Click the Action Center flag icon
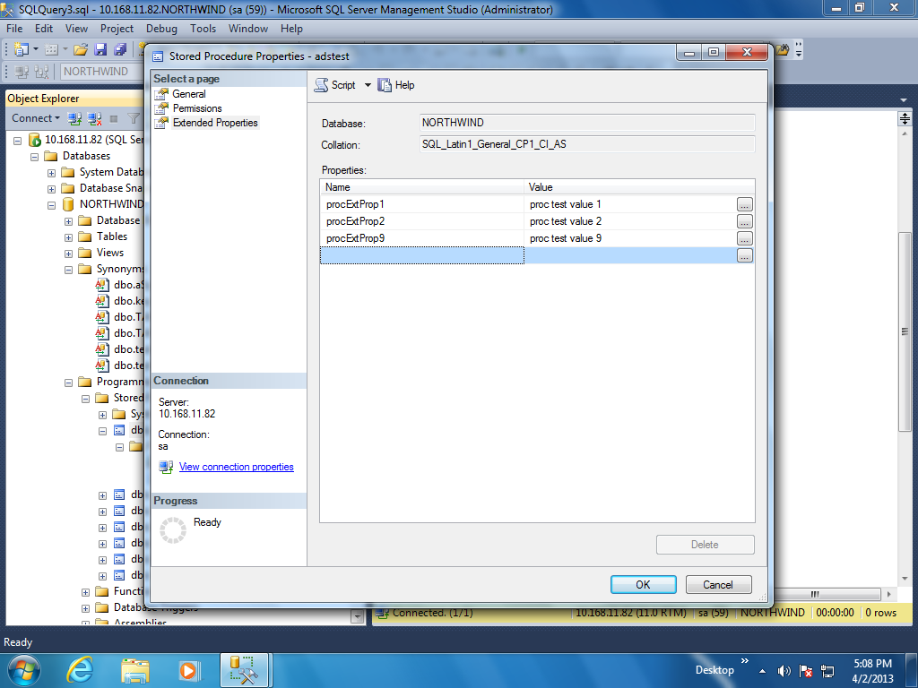Viewport: 918px width, 688px height. coord(806,671)
